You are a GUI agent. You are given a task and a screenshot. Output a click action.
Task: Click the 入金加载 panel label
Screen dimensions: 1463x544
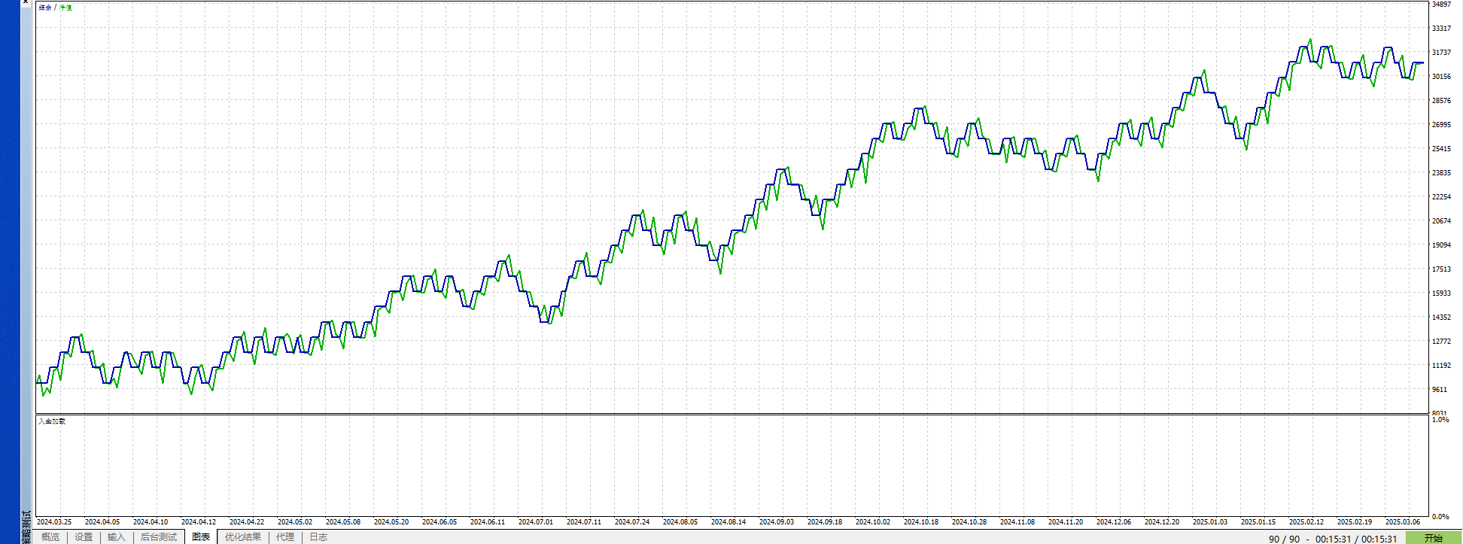tap(52, 421)
